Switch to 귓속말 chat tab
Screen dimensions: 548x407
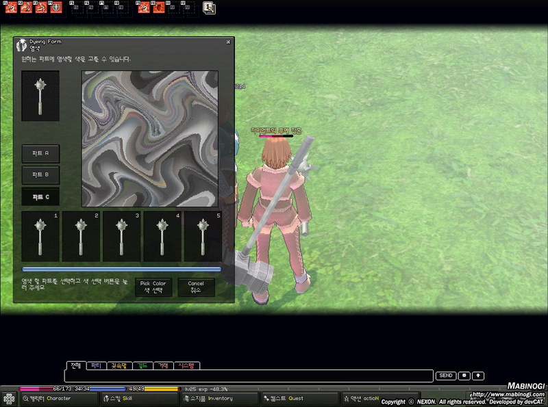coord(119,365)
